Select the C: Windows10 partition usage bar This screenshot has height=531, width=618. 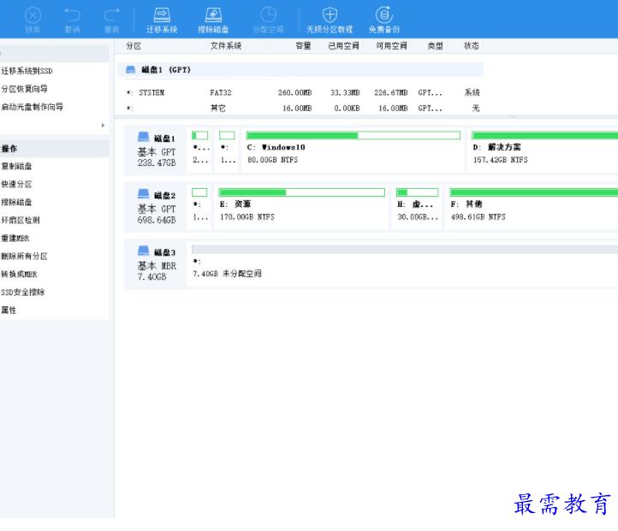click(353, 135)
